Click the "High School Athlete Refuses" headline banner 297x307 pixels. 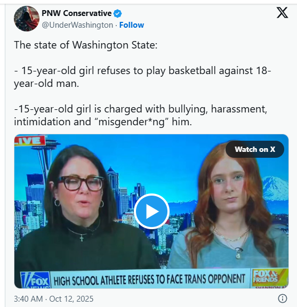click(x=149, y=279)
